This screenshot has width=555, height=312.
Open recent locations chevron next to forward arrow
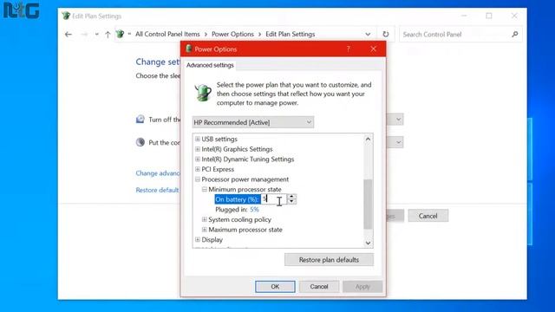[x=96, y=35]
